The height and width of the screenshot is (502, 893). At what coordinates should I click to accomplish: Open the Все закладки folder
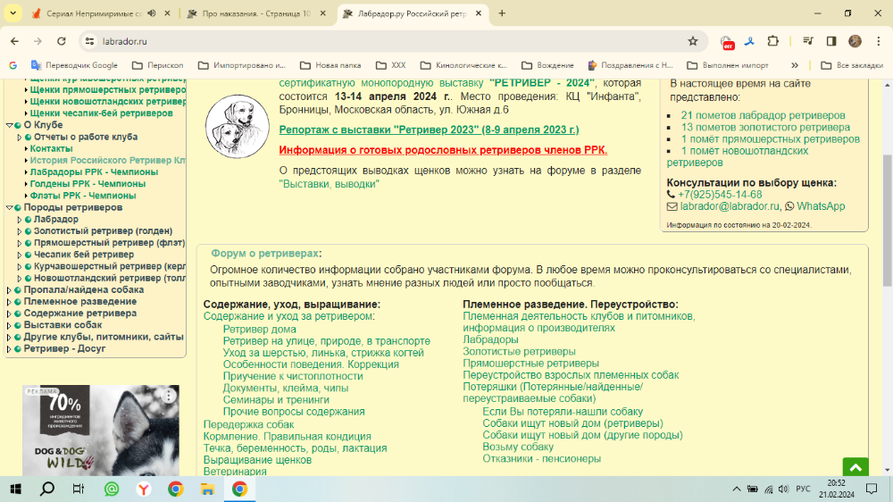852,65
